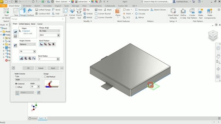
Task: Toggle the first Bend Position option
Action: point(41,44)
